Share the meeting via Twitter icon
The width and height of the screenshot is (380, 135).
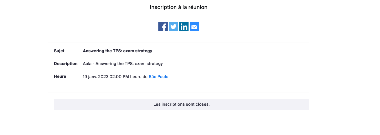173,27
